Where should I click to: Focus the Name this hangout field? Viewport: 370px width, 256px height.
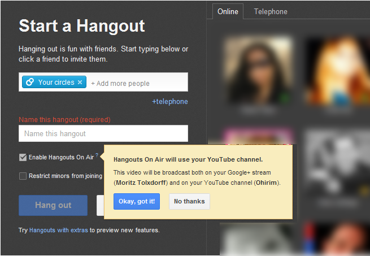(x=103, y=133)
